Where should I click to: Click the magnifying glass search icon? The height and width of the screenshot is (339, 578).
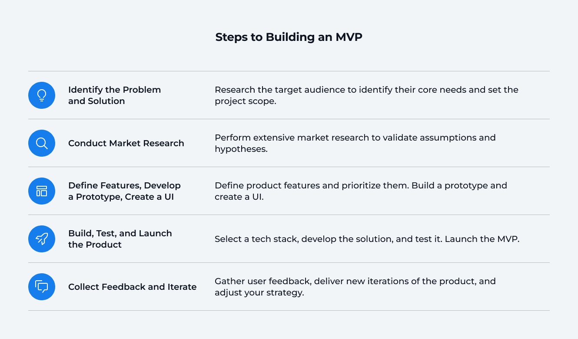[x=42, y=143]
